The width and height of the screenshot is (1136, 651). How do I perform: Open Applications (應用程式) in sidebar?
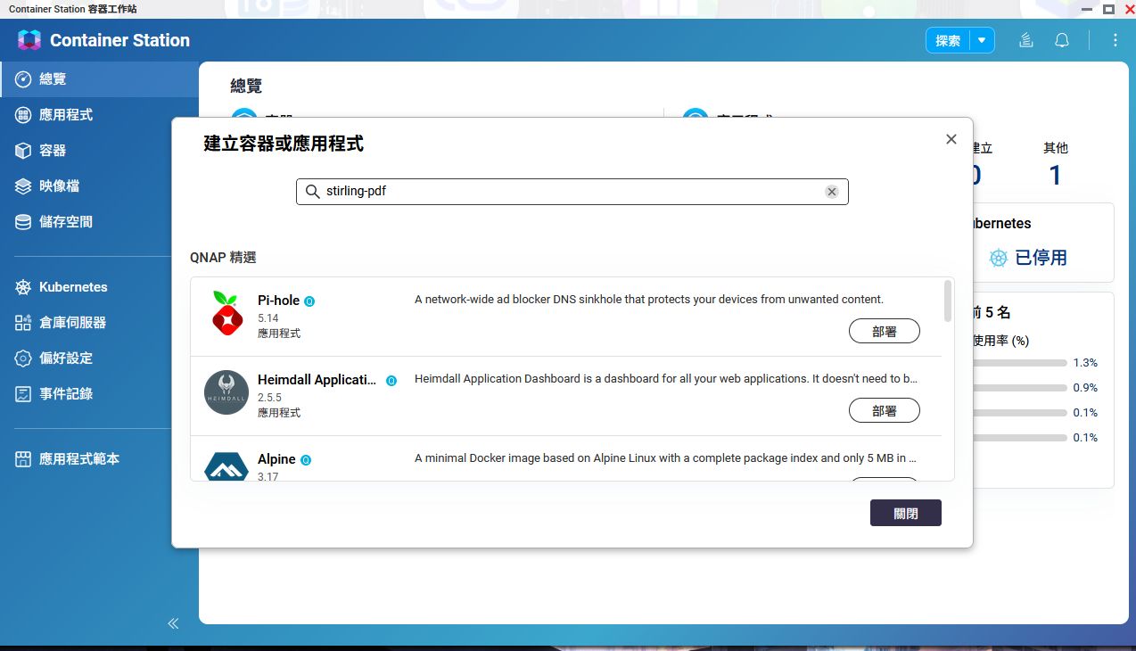pyautogui.click(x=99, y=115)
